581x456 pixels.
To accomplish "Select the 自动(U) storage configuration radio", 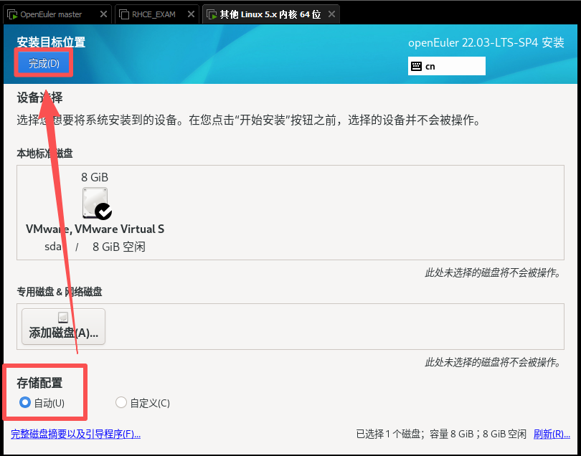I will tap(42, 403).
